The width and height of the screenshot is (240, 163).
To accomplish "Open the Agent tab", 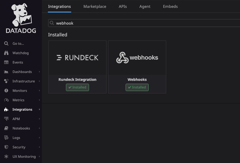I will [x=145, y=7].
